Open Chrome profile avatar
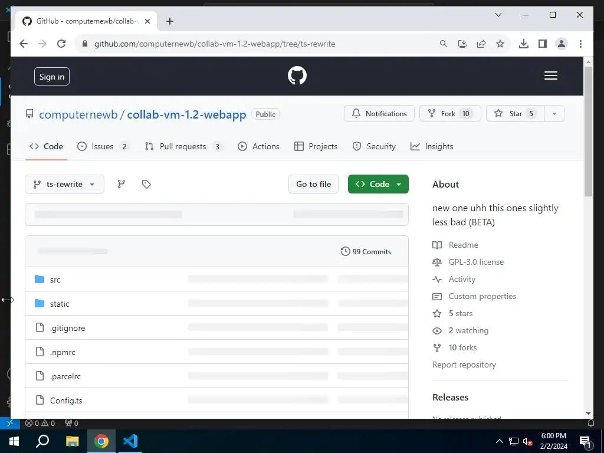 pos(562,44)
